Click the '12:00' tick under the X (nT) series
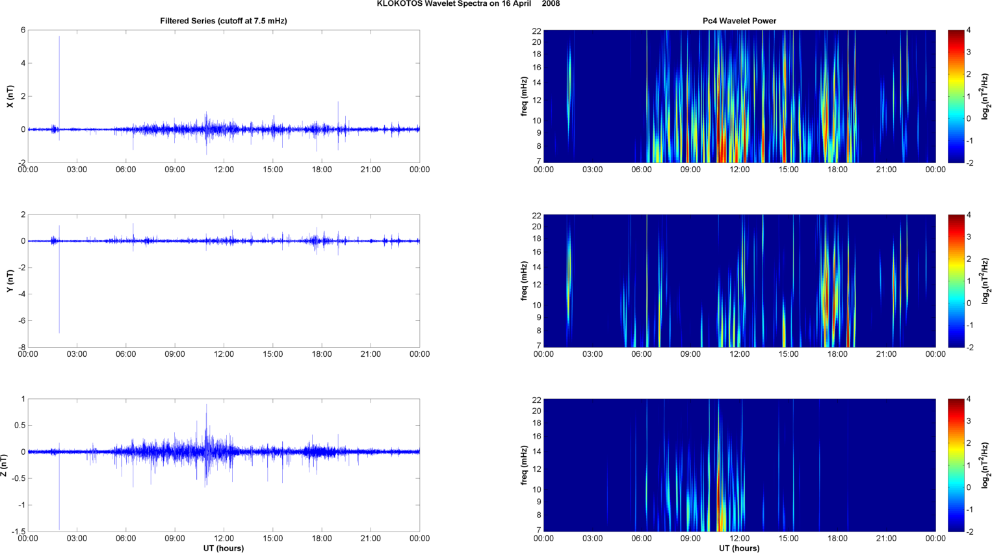The height and width of the screenshot is (553, 992). tap(224, 170)
